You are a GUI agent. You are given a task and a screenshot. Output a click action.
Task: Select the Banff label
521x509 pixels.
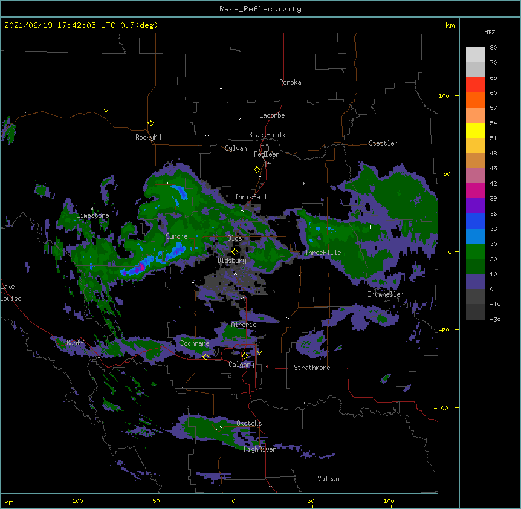pos(75,343)
